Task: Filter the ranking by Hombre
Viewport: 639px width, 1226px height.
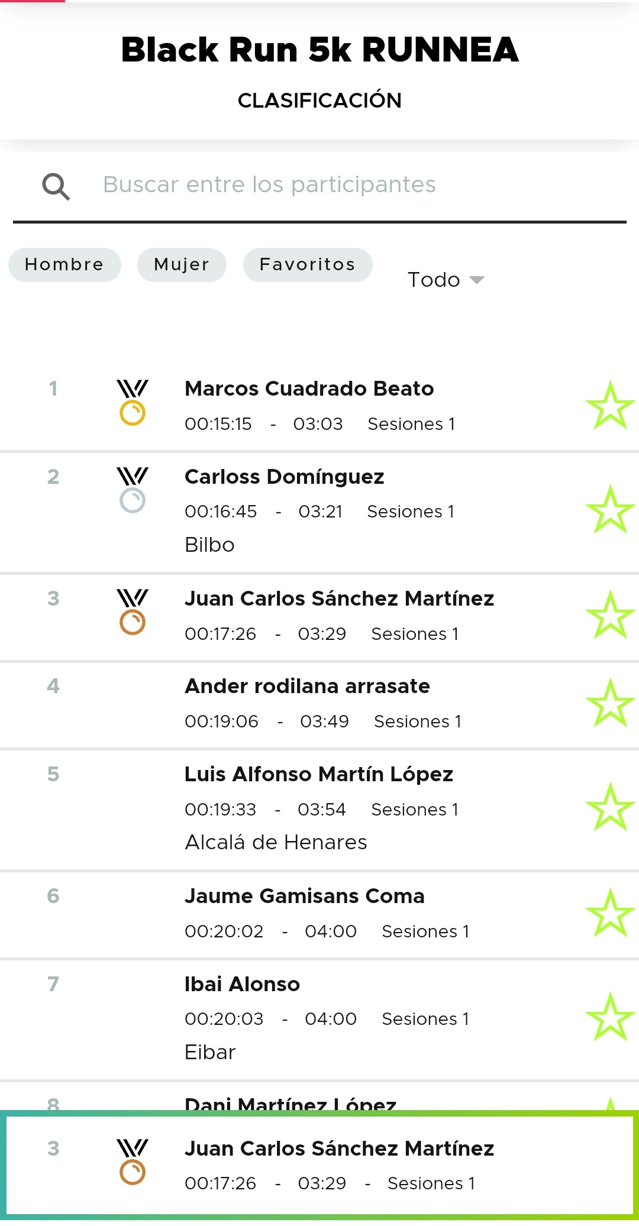Action: click(64, 265)
